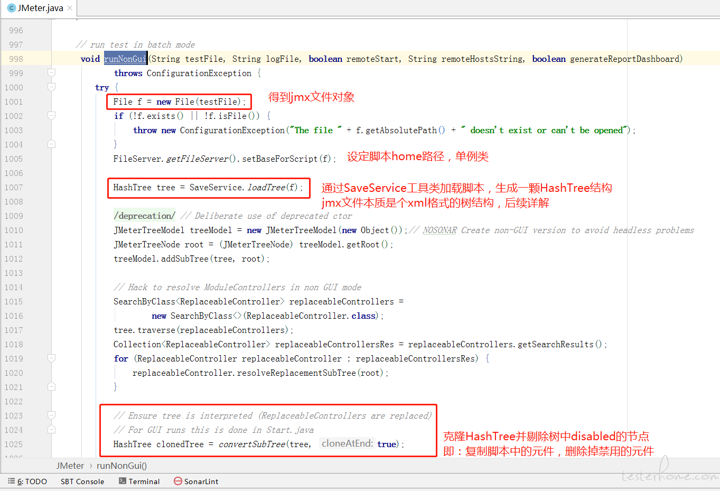
Task: Click the SearchByClass type on line 1015
Action: coord(144,301)
